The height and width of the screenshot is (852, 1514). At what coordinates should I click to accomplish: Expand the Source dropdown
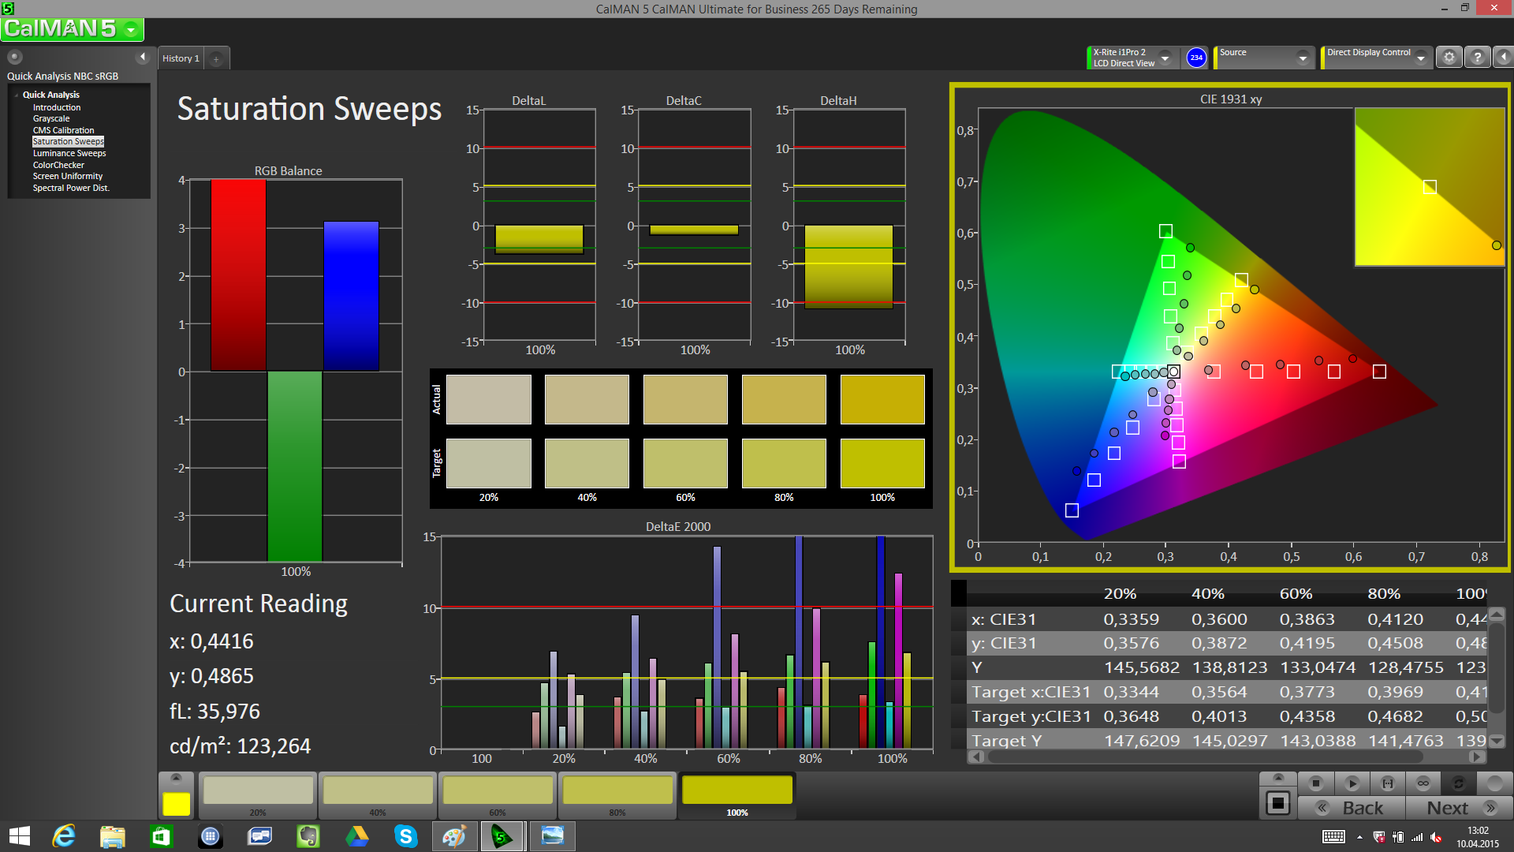tap(1303, 58)
